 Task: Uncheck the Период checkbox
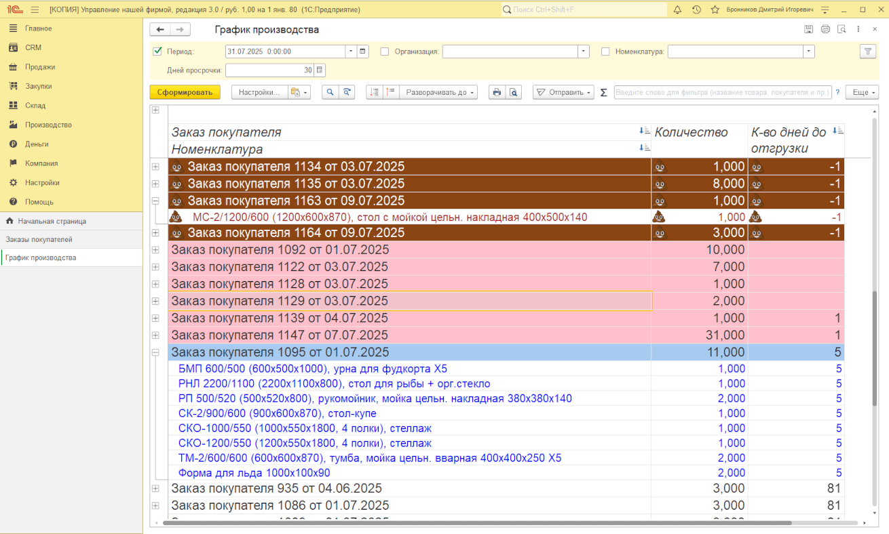(157, 51)
